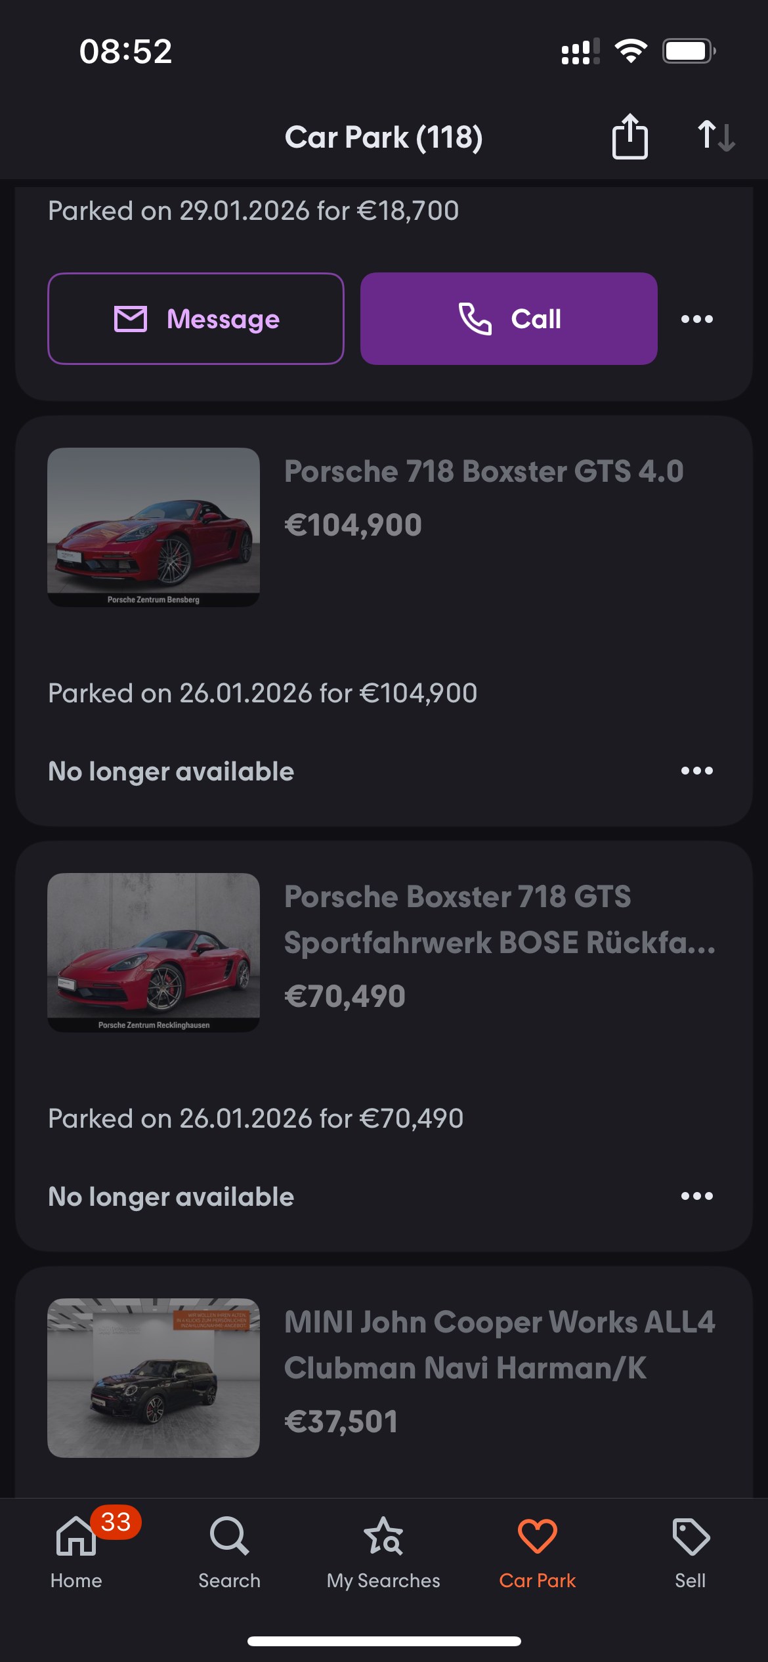Open Porsche Boxster 718 GTS Sportfahrwerk listing title
Screen dimensions: 768x1662
coord(500,919)
